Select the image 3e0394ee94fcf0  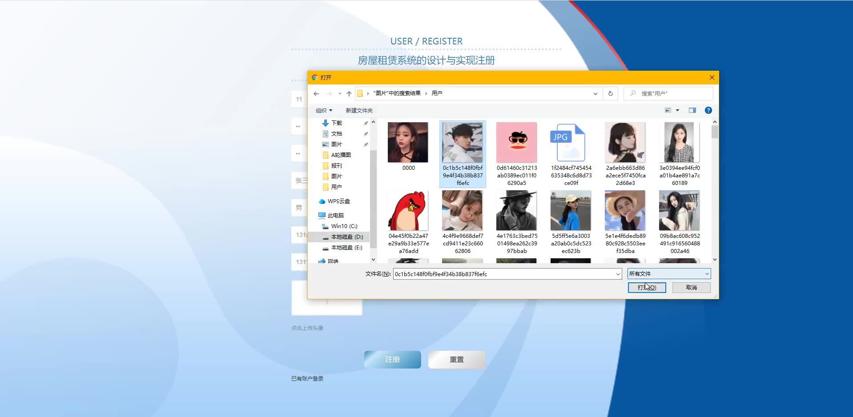coord(680,154)
